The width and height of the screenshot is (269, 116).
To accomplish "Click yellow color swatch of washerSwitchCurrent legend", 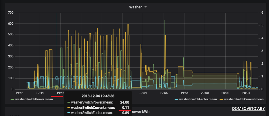I will click(x=222, y=99).
